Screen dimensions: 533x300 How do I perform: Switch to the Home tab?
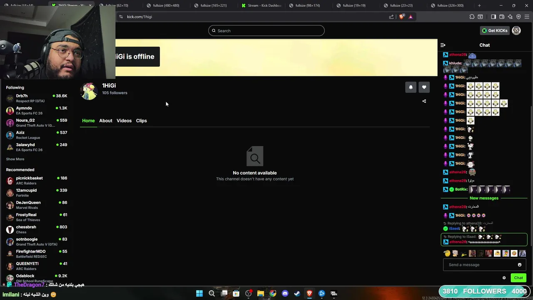88,121
